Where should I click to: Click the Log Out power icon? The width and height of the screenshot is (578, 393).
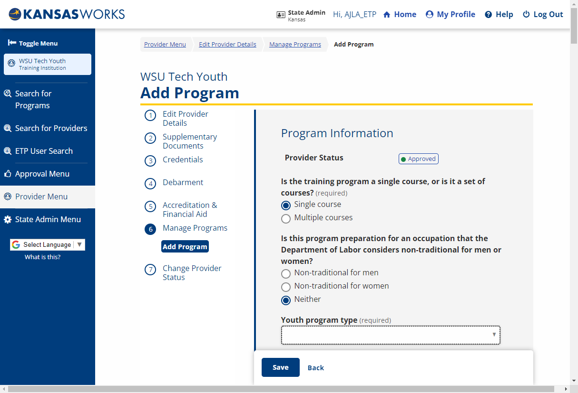point(526,14)
